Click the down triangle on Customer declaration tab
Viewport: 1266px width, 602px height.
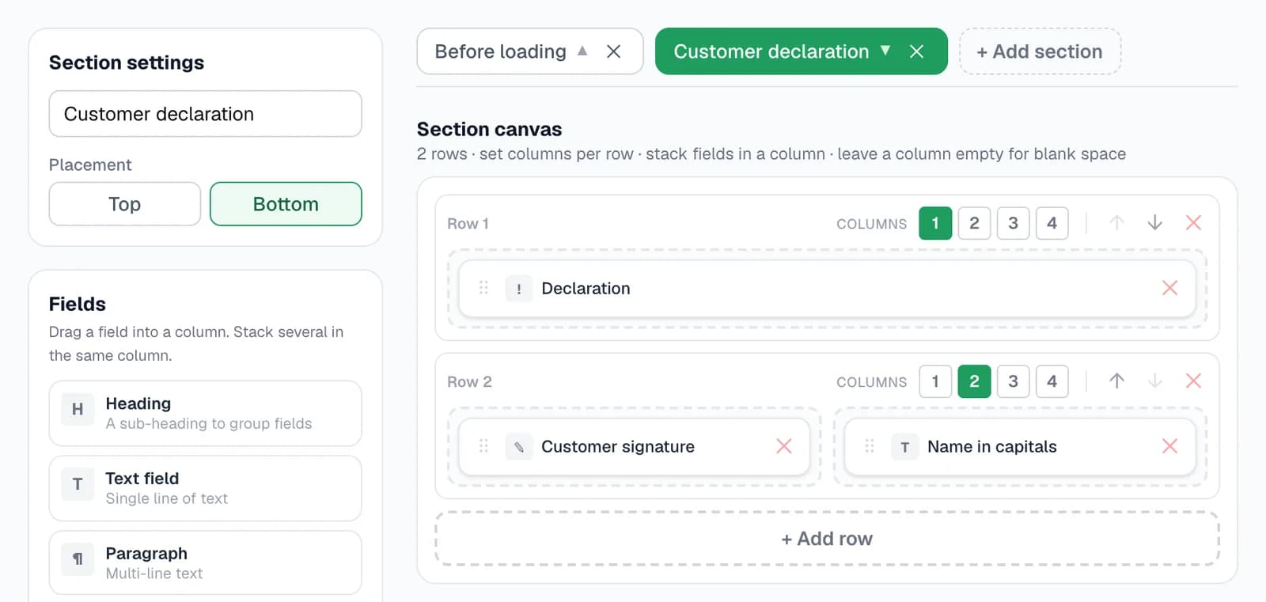tap(885, 51)
